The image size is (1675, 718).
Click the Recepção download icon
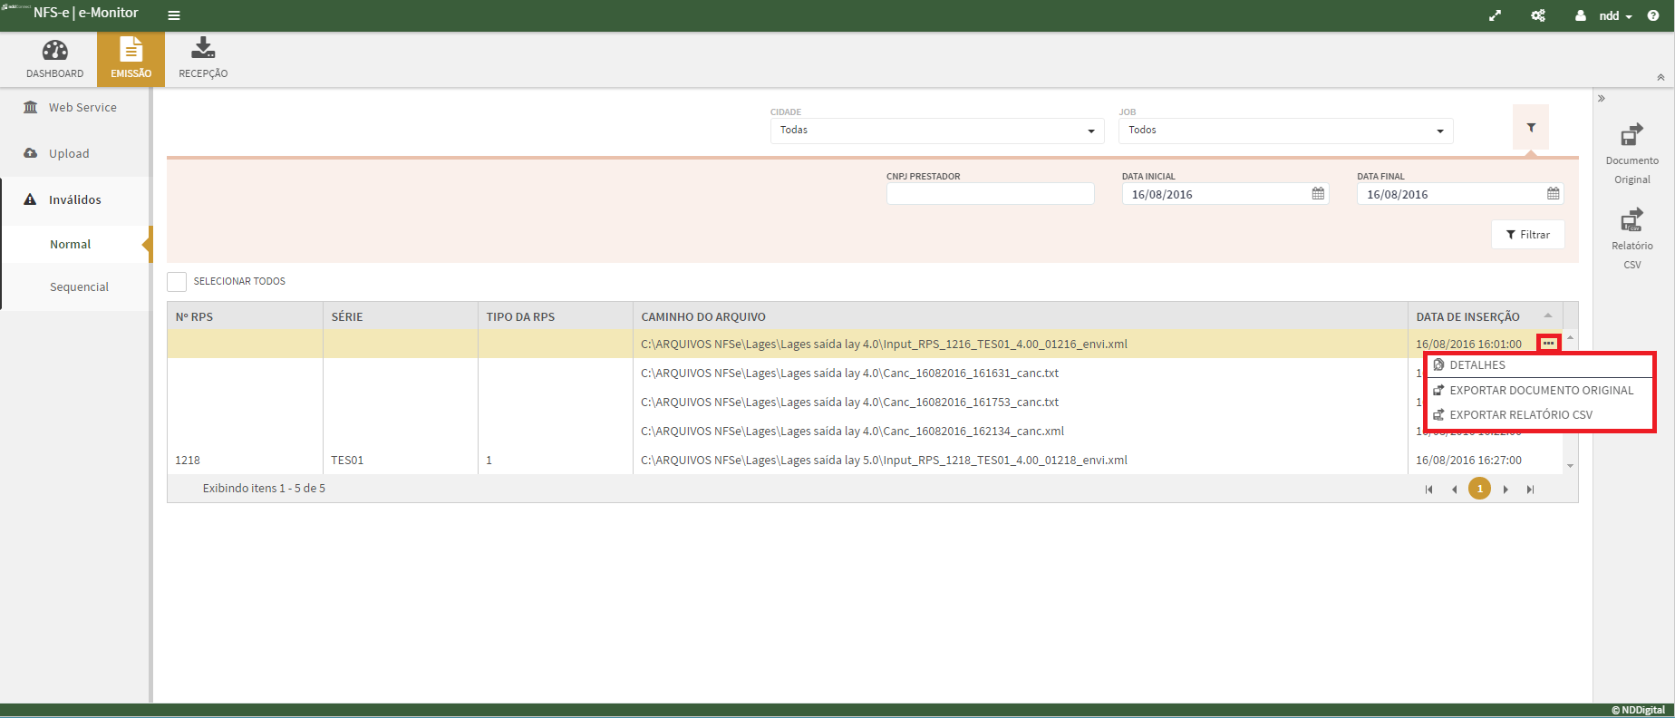click(x=203, y=49)
